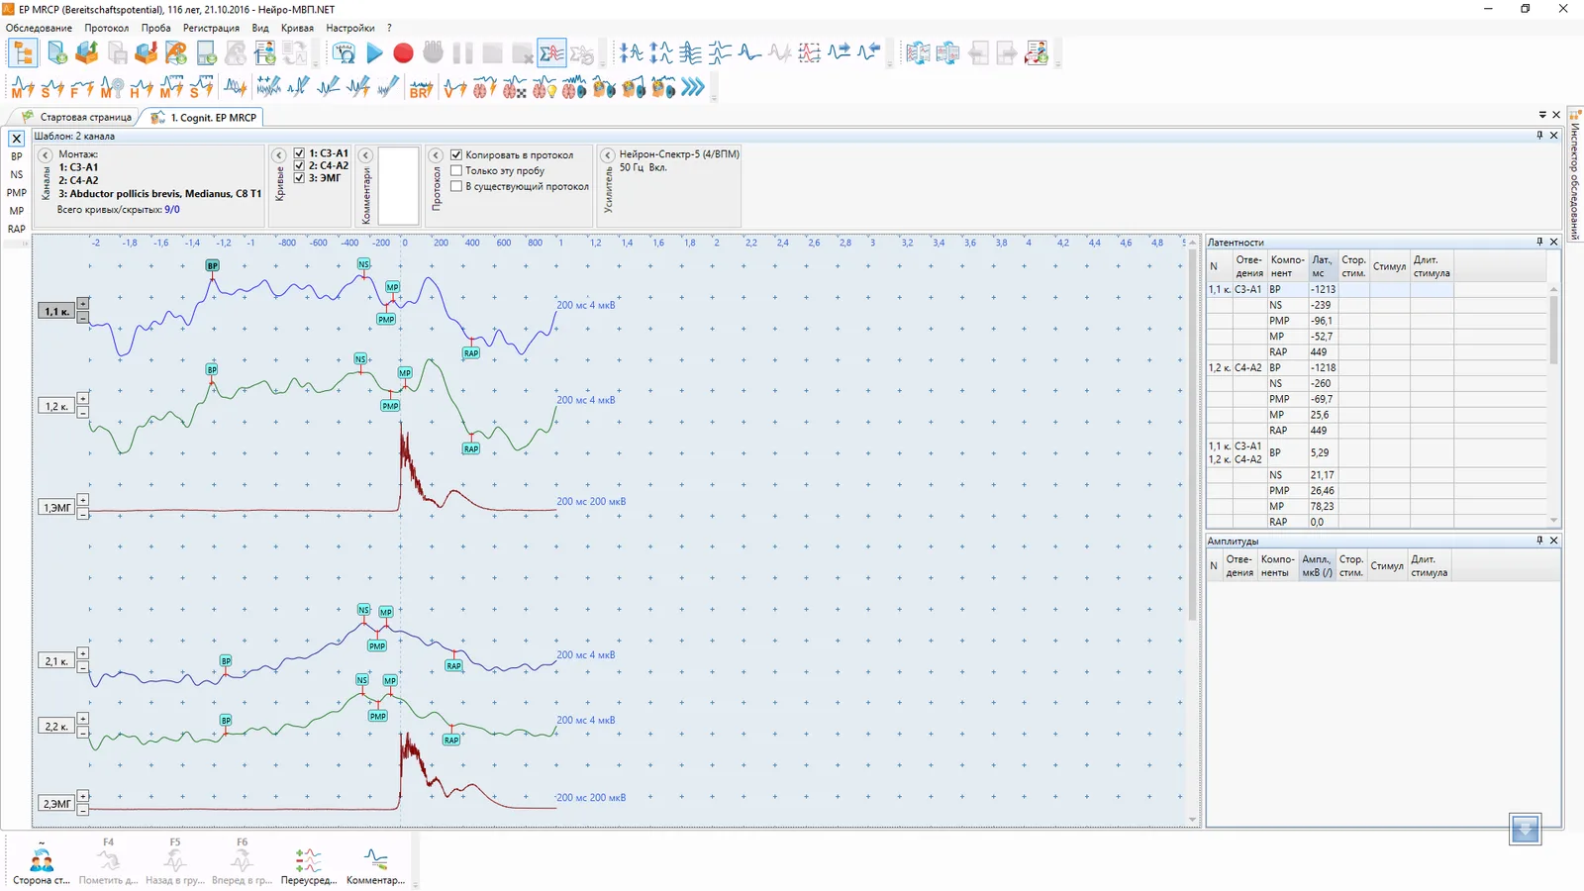Click the H-reflex stimulation icon

coord(142,88)
